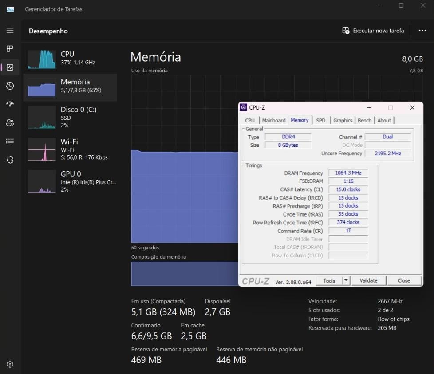Viewport: 434px width, 374px height.
Task: Select the Memória performance entry
Action: (70, 87)
